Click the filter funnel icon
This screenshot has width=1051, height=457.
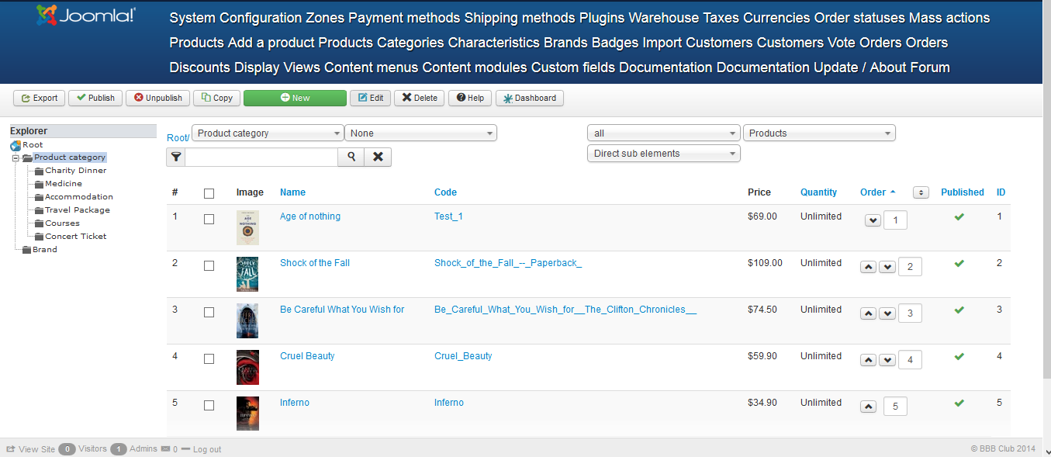(x=176, y=157)
